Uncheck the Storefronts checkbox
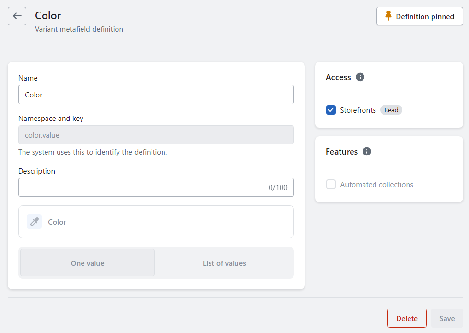Image resolution: width=469 pixels, height=333 pixels. [x=331, y=110]
